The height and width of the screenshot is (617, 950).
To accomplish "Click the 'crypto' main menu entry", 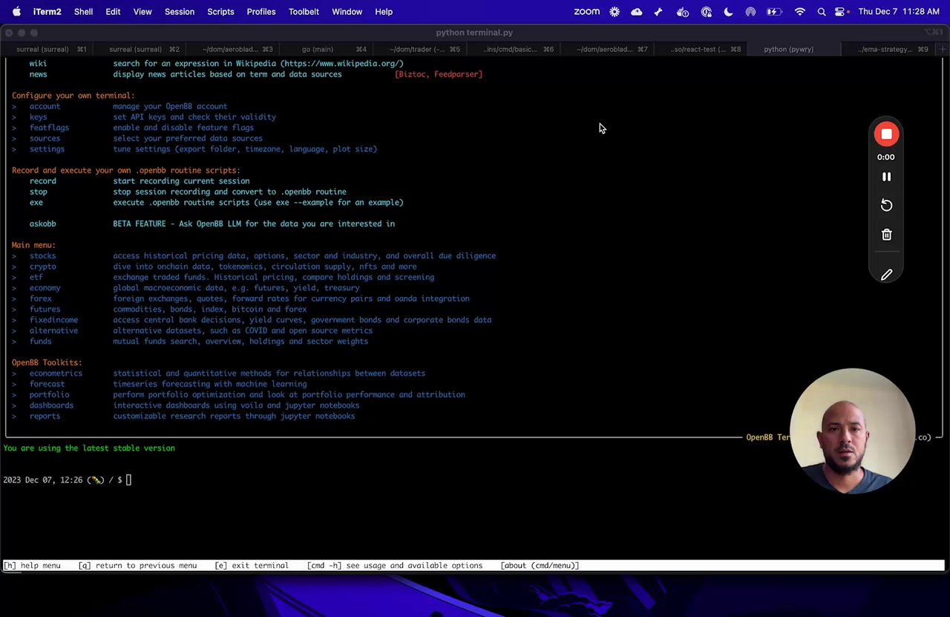I will click(42, 267).
